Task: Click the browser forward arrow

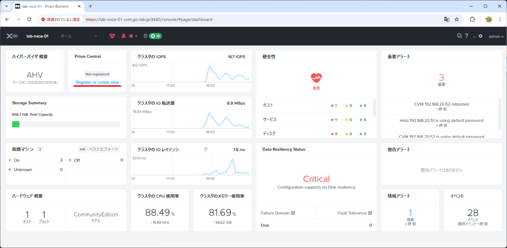Action: coord(18,19)
